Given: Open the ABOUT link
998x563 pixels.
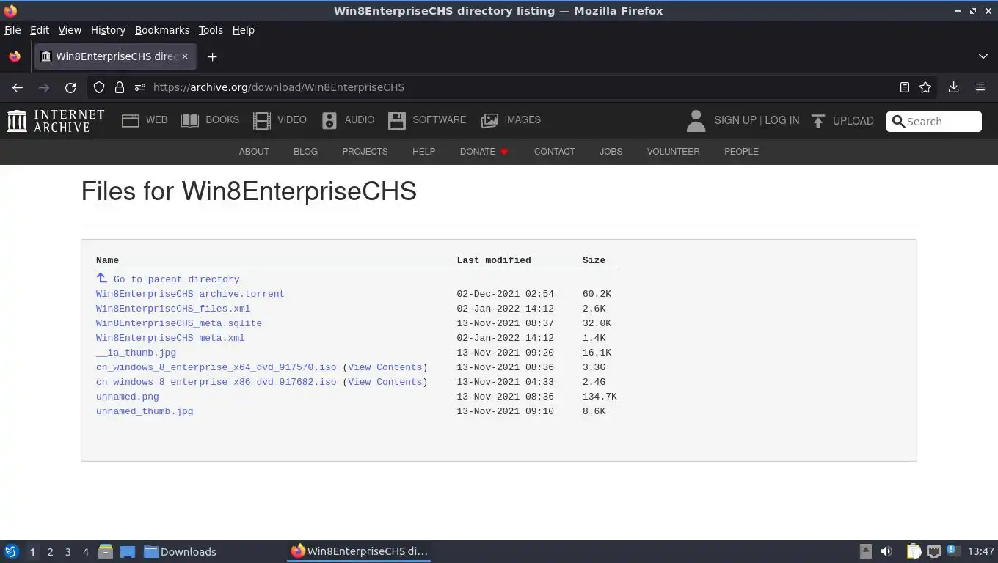Looking at the screenshot, I should [x=254, y=152].
